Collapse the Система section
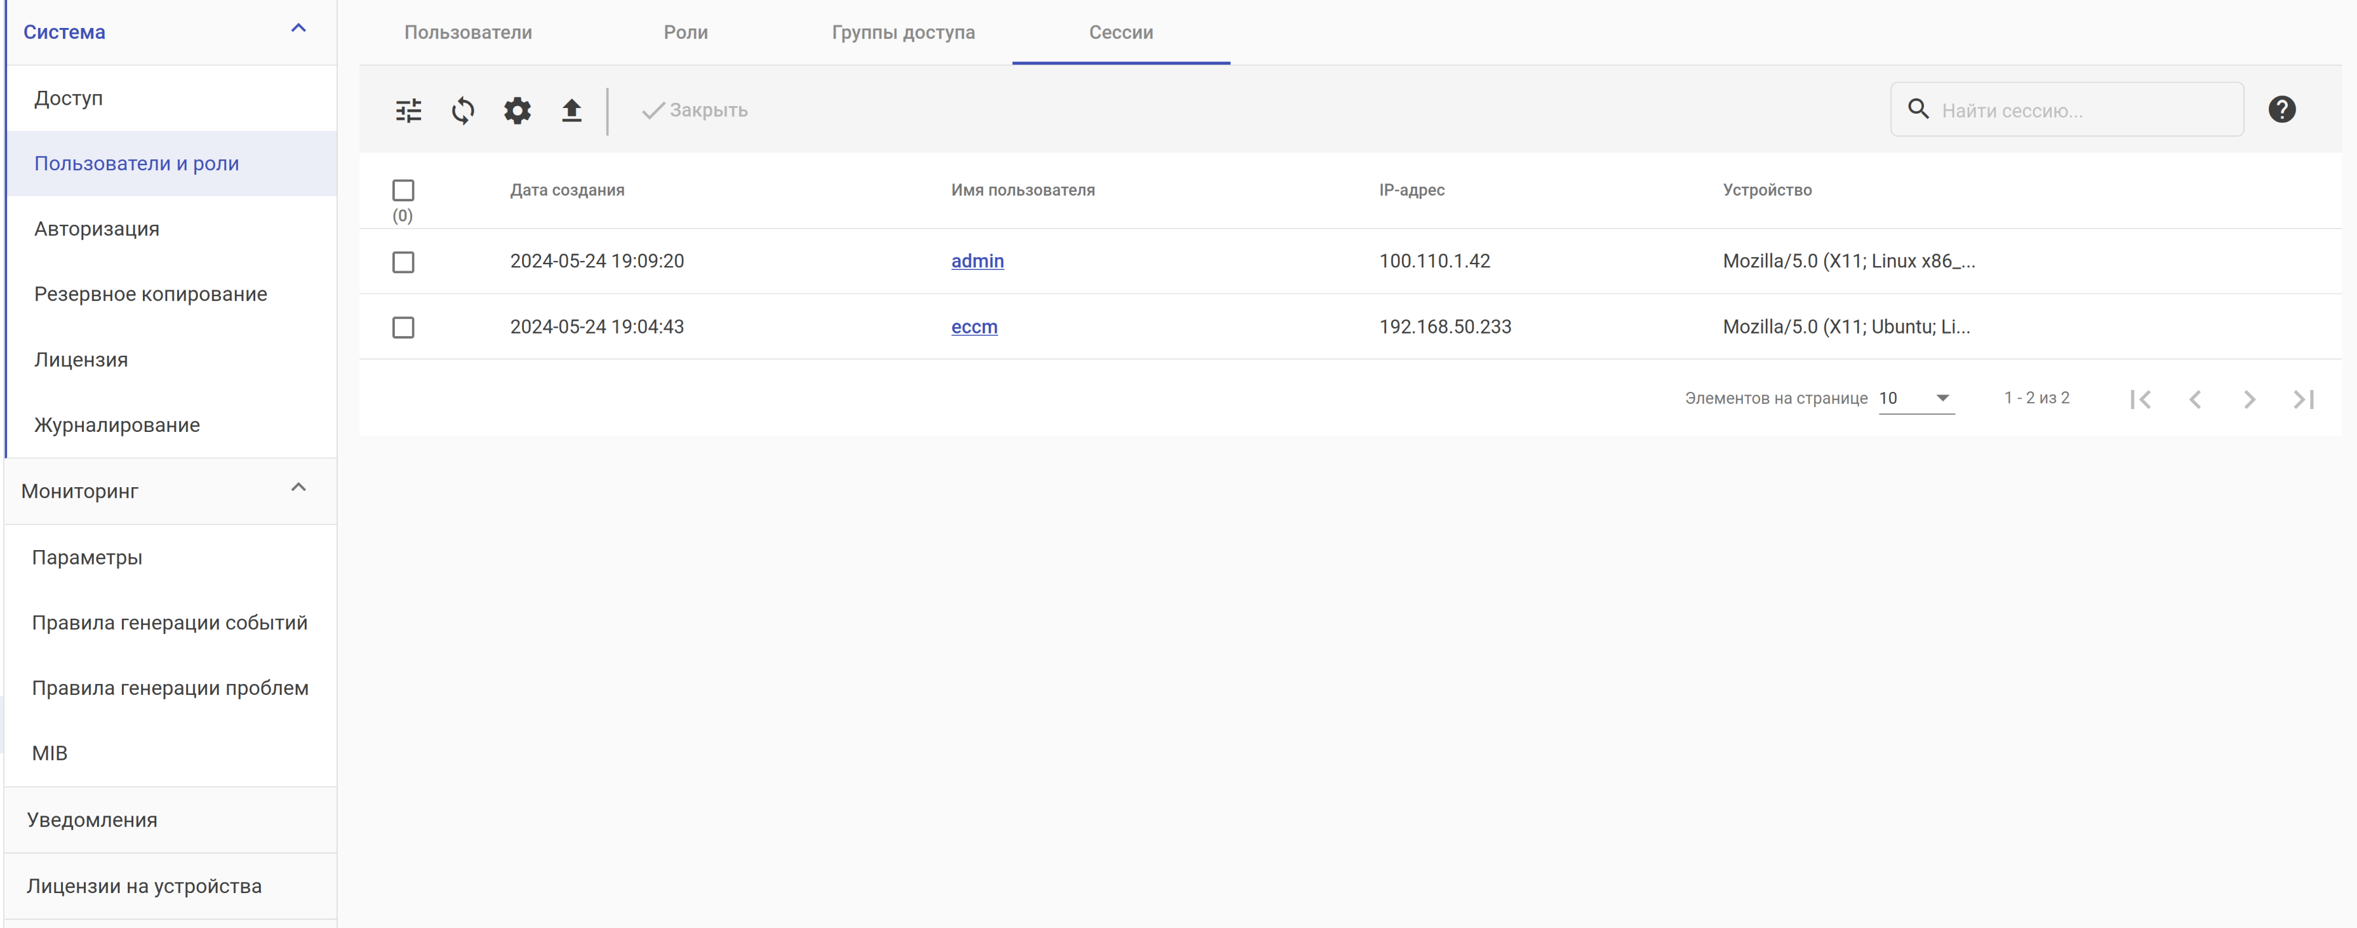The width and height of the screenshot is (2357, 928). click(298, 29)
